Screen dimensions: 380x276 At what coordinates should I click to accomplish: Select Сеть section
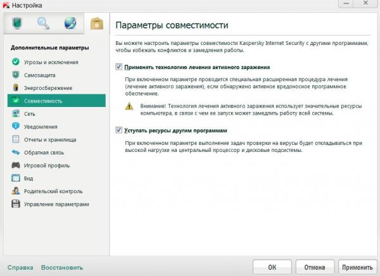[x=56, y=114]
